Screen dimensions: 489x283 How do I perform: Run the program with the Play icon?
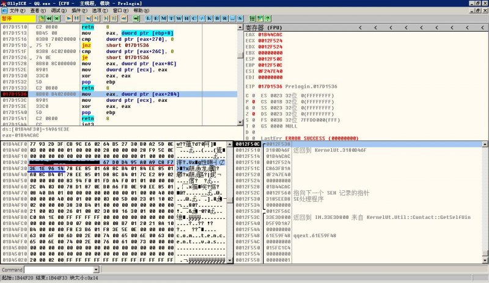click(x=69, y=18)
